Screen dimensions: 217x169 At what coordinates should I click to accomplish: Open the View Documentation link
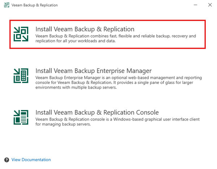click(31, 160)
